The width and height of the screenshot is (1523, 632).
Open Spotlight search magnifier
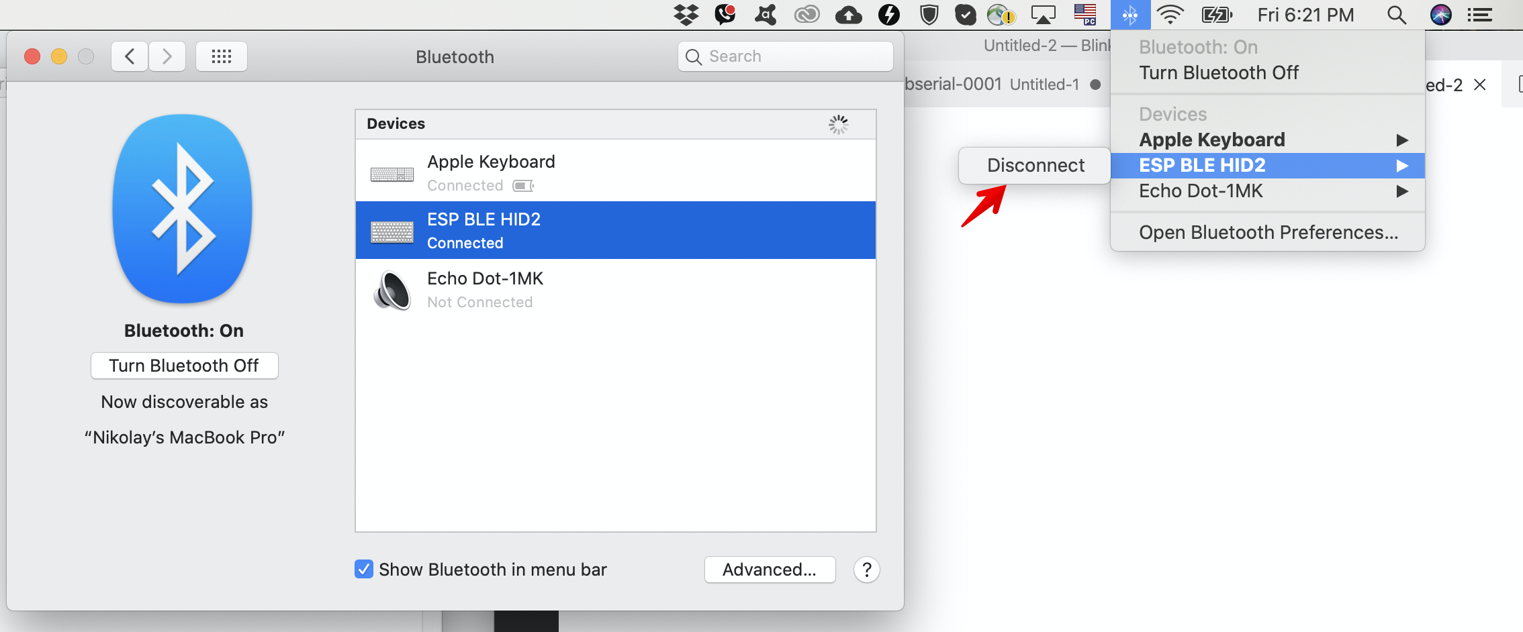point(1397,15)
